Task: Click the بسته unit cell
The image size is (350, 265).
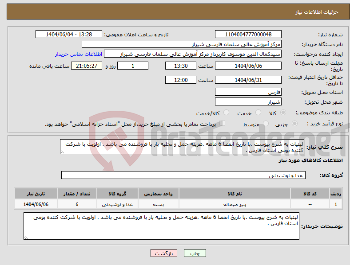Action: pos(158,204)
